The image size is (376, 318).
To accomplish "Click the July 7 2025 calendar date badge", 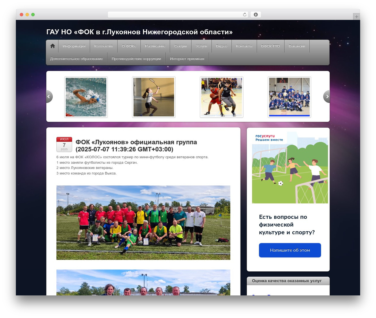I will pos(64,144).
